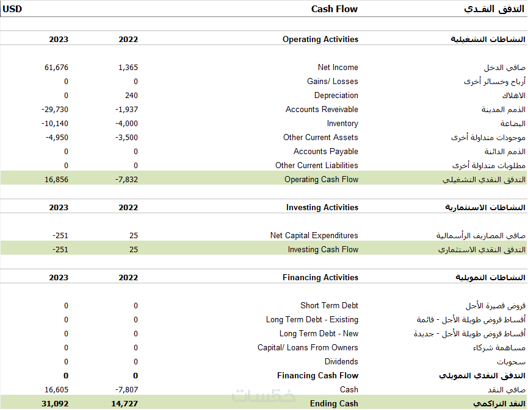
Task: Click Ending Cash 2023 value 31,092
Action: point(55,404)
